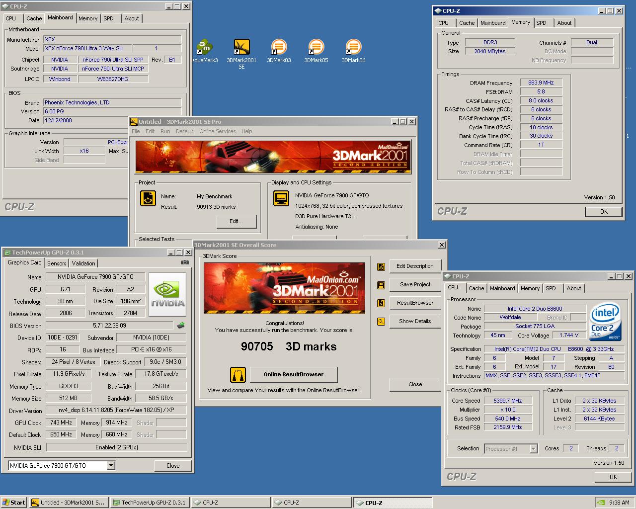Switch to SPD tab in Memory CPU-Z window
The image size is (636, 509).
[541, 23]
